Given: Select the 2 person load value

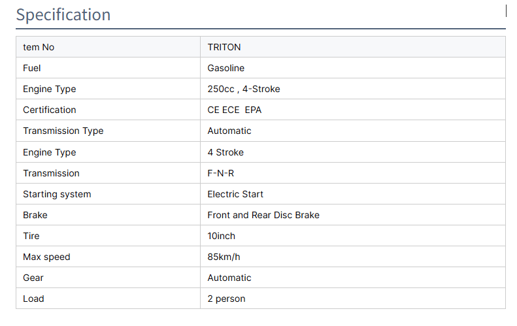Looking at the screenshot, I should click(x=226, y=299).
